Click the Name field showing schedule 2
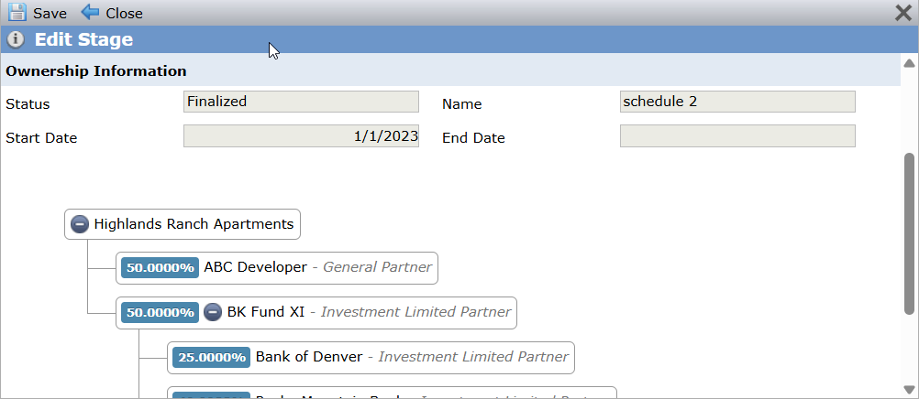The height and width of the screenshot is (399, 919). (737, 102)
